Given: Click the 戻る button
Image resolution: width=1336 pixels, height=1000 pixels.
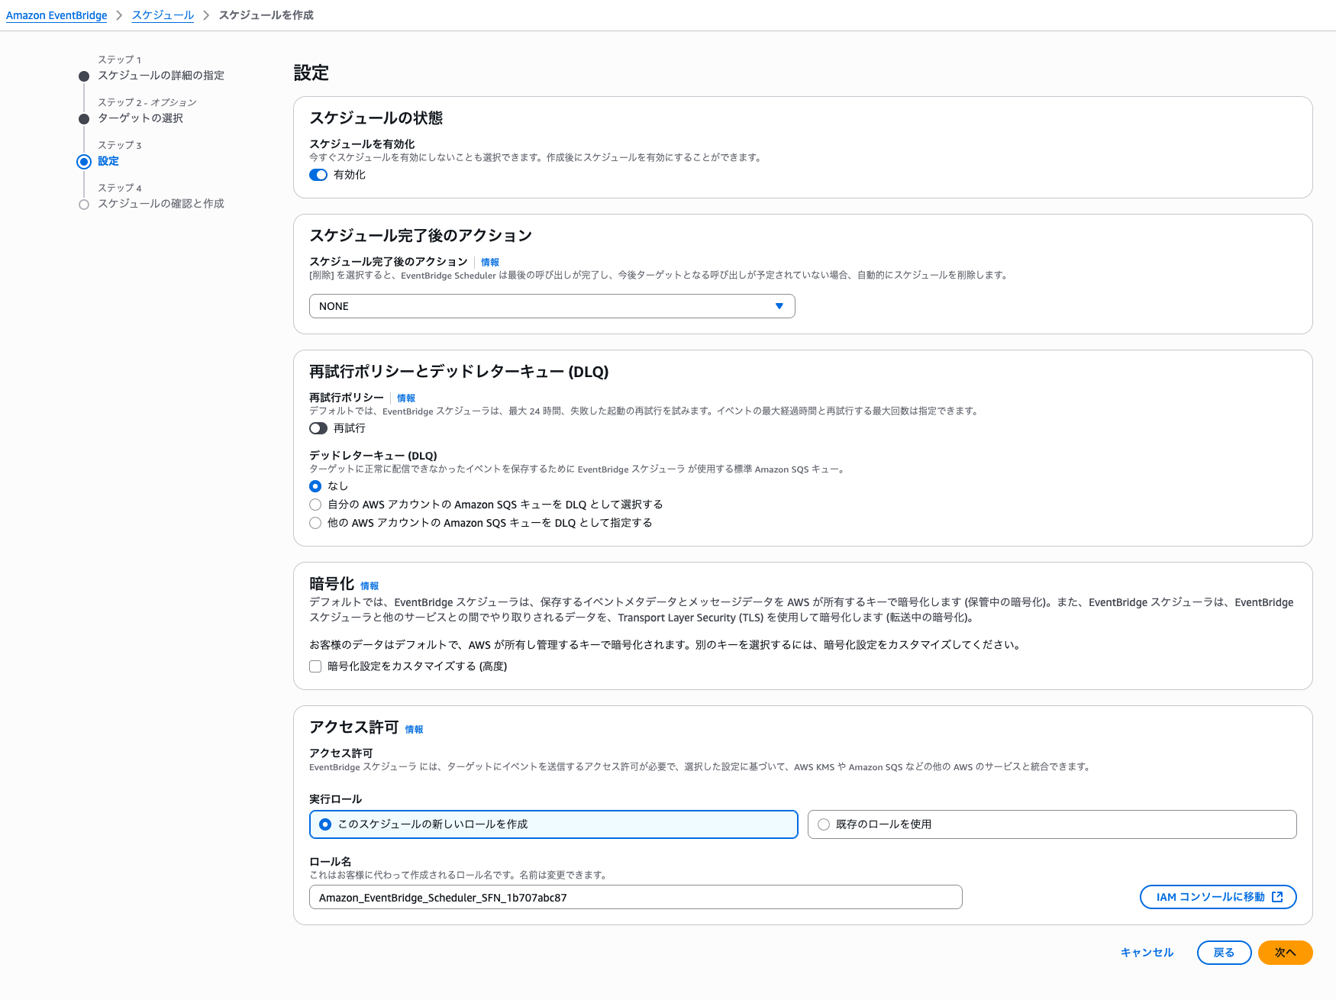Looking at the screenshot, I should (x=1224, y=953).
